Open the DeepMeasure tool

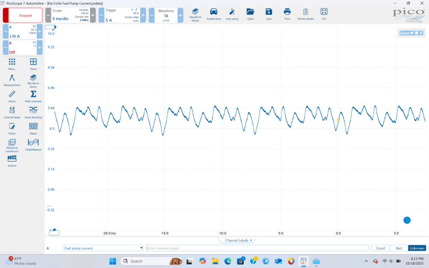(33, 144)
